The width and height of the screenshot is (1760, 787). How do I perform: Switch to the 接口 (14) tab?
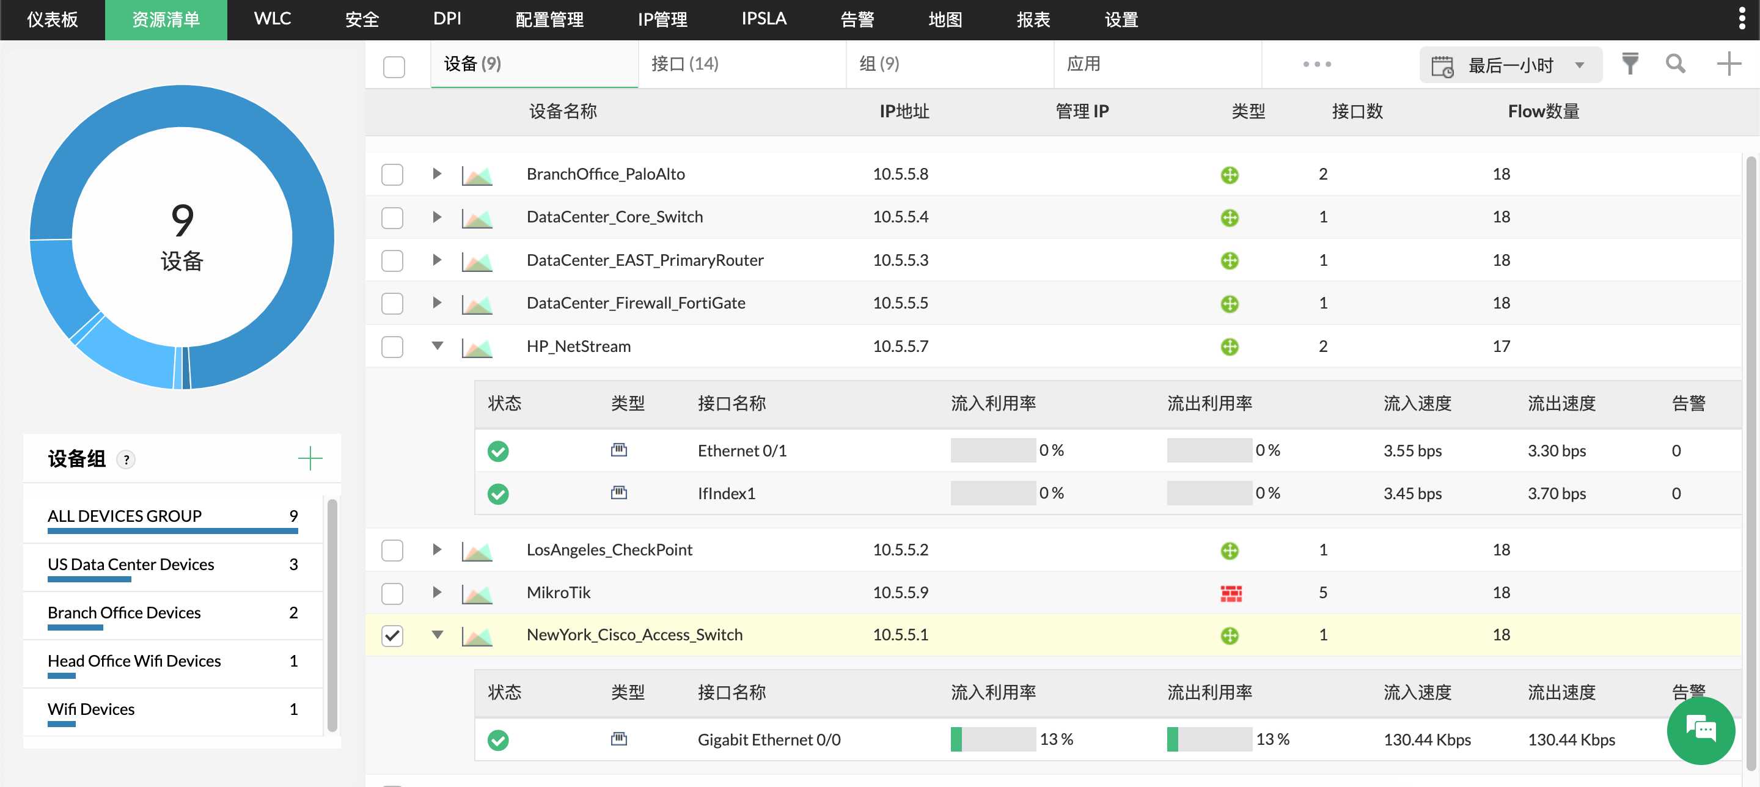[x=742, y=64]
